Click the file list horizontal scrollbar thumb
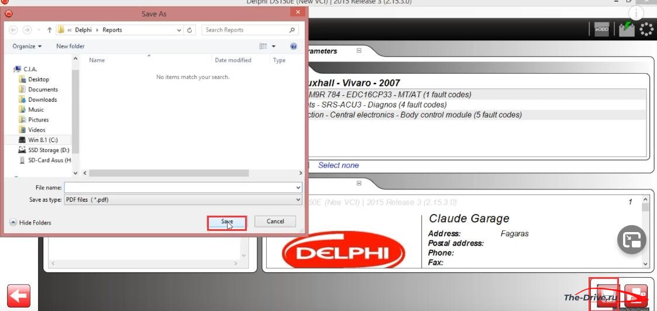Screen dimensions: 657x311 tap(169, 173)
